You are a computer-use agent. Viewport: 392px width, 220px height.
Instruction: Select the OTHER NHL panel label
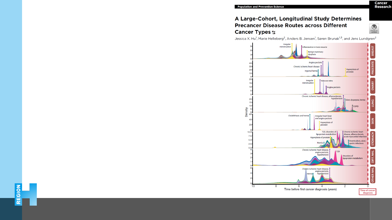(373, 175)
